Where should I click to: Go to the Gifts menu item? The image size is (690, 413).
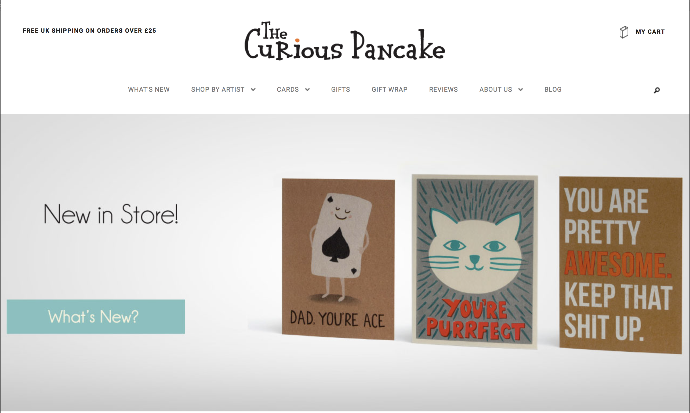[x=340, y=90]
